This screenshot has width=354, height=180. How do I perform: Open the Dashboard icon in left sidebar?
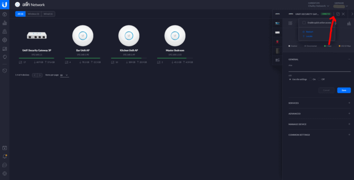(4, 14)
